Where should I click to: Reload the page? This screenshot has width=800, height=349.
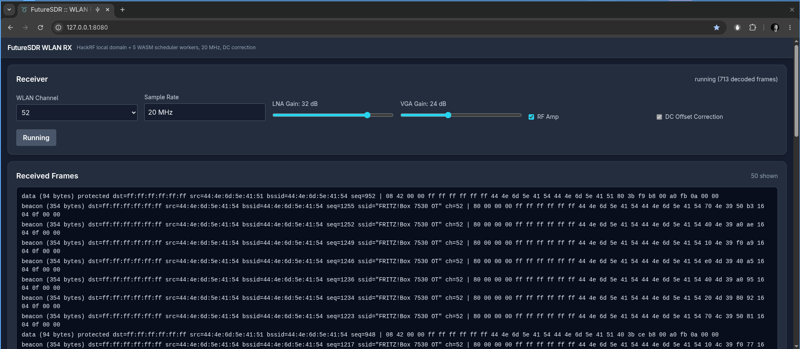point(40,28)
